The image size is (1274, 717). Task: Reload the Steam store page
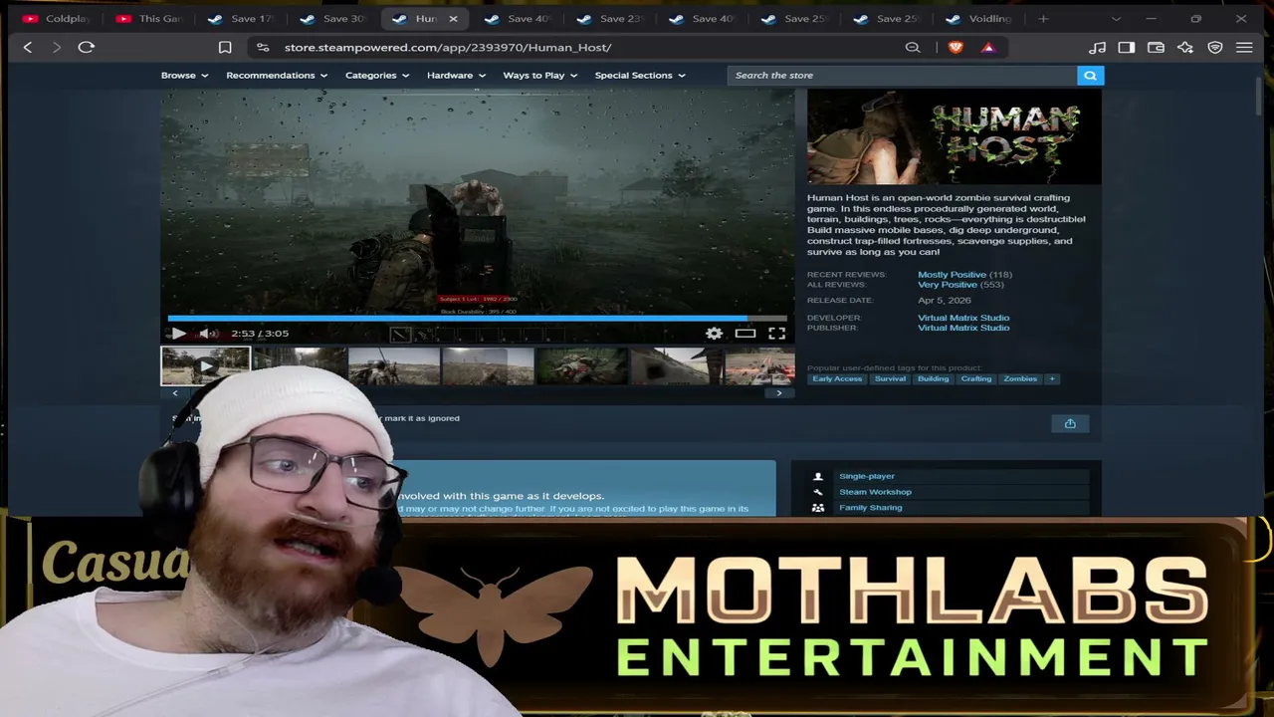(87, 47)
